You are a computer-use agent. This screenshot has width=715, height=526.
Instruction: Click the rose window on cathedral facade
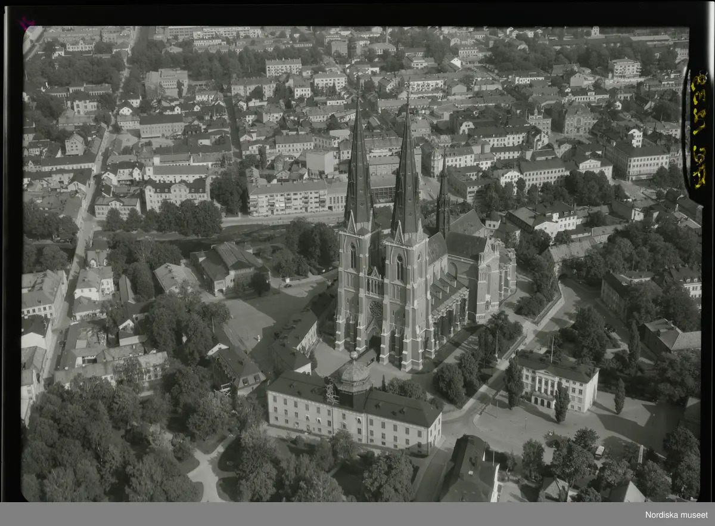click(x=375, y=310)
